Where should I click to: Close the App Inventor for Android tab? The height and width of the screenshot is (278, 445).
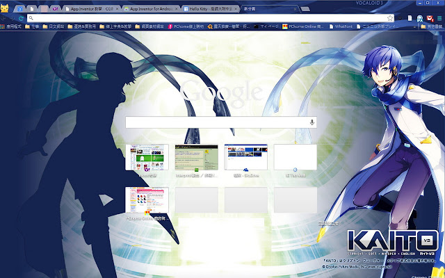point(176,9)
